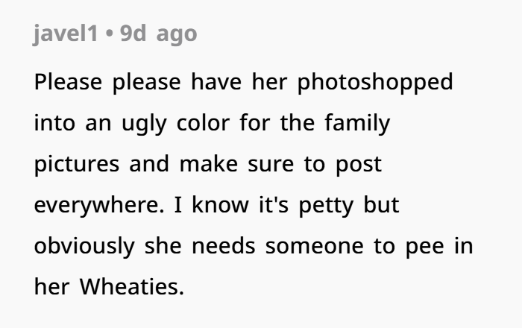Click the word "family" in the comment

pyautogui.click(x=356, y=123)
